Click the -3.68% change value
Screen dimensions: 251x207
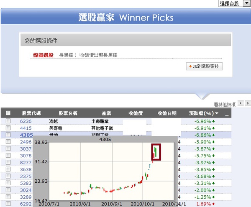point(202,176)
